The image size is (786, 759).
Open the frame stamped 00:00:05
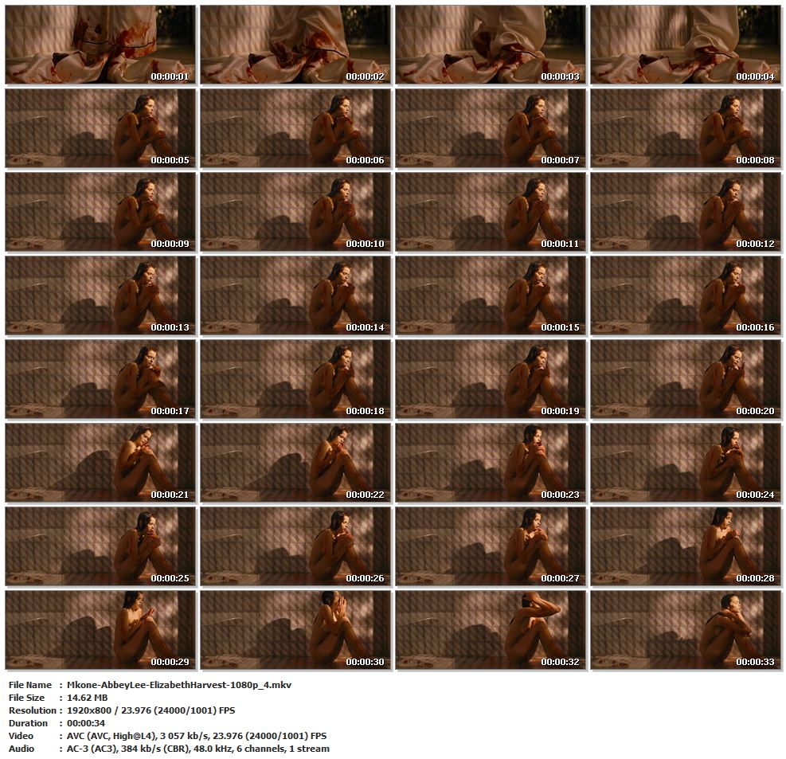[100, 128]
